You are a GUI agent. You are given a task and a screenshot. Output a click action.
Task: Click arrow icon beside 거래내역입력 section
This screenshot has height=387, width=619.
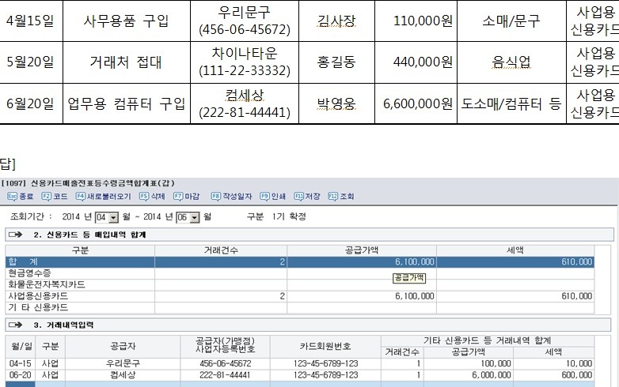point(15,325)
